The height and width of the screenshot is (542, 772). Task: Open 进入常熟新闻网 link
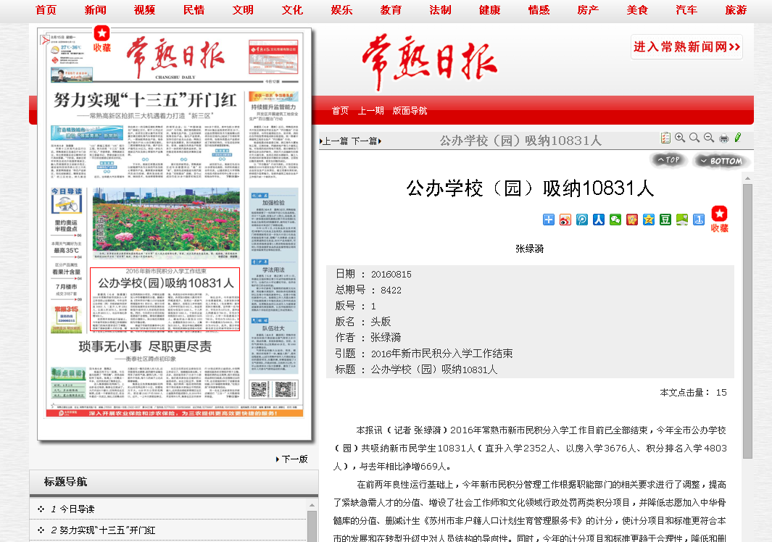(x=686, y=47)
